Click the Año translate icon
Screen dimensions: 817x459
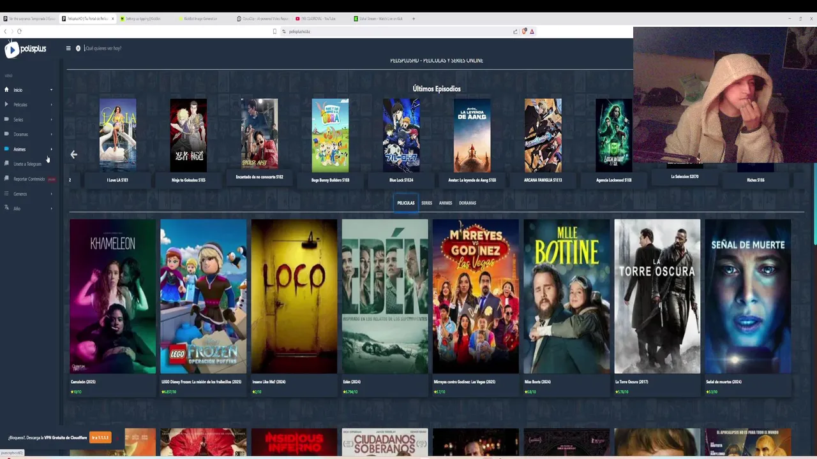tap(6, 208)
